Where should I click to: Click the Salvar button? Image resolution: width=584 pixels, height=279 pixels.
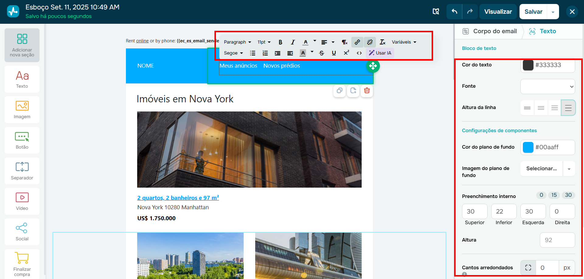coord(533,11)
